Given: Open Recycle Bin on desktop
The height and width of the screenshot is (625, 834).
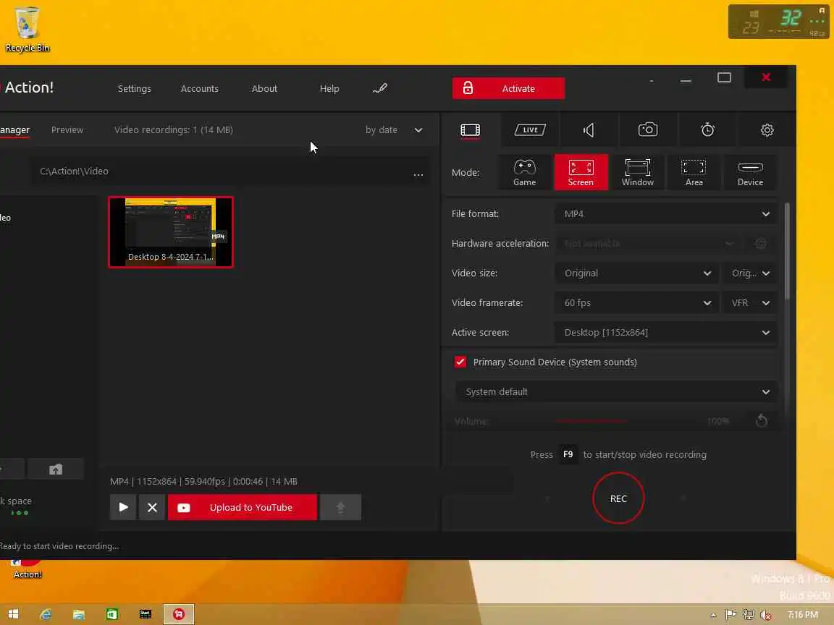Looking at the screenshot, I should tap(27, 29).
